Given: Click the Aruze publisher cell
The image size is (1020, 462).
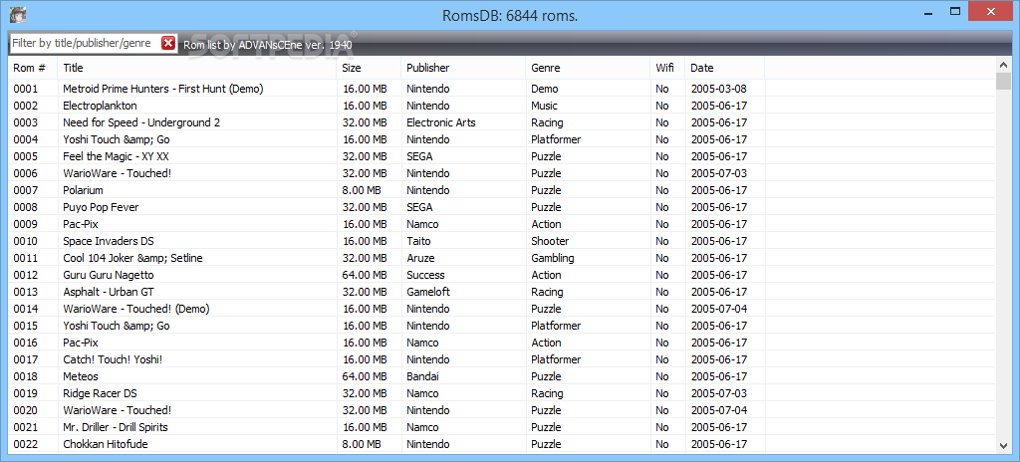Looking at the screenshot, I should [x=420, y=258].
